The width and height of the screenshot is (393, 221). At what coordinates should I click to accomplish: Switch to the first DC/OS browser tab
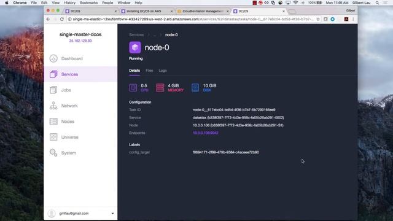91,11
